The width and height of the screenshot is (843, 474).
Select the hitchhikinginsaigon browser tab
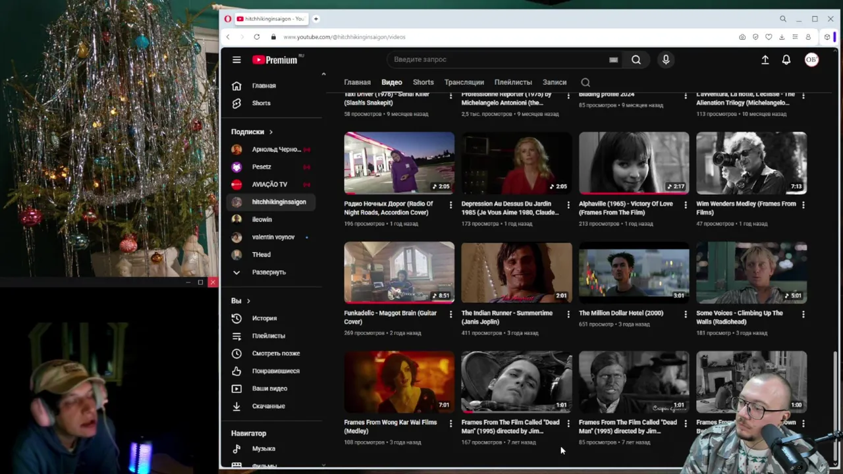click(271, 19)
